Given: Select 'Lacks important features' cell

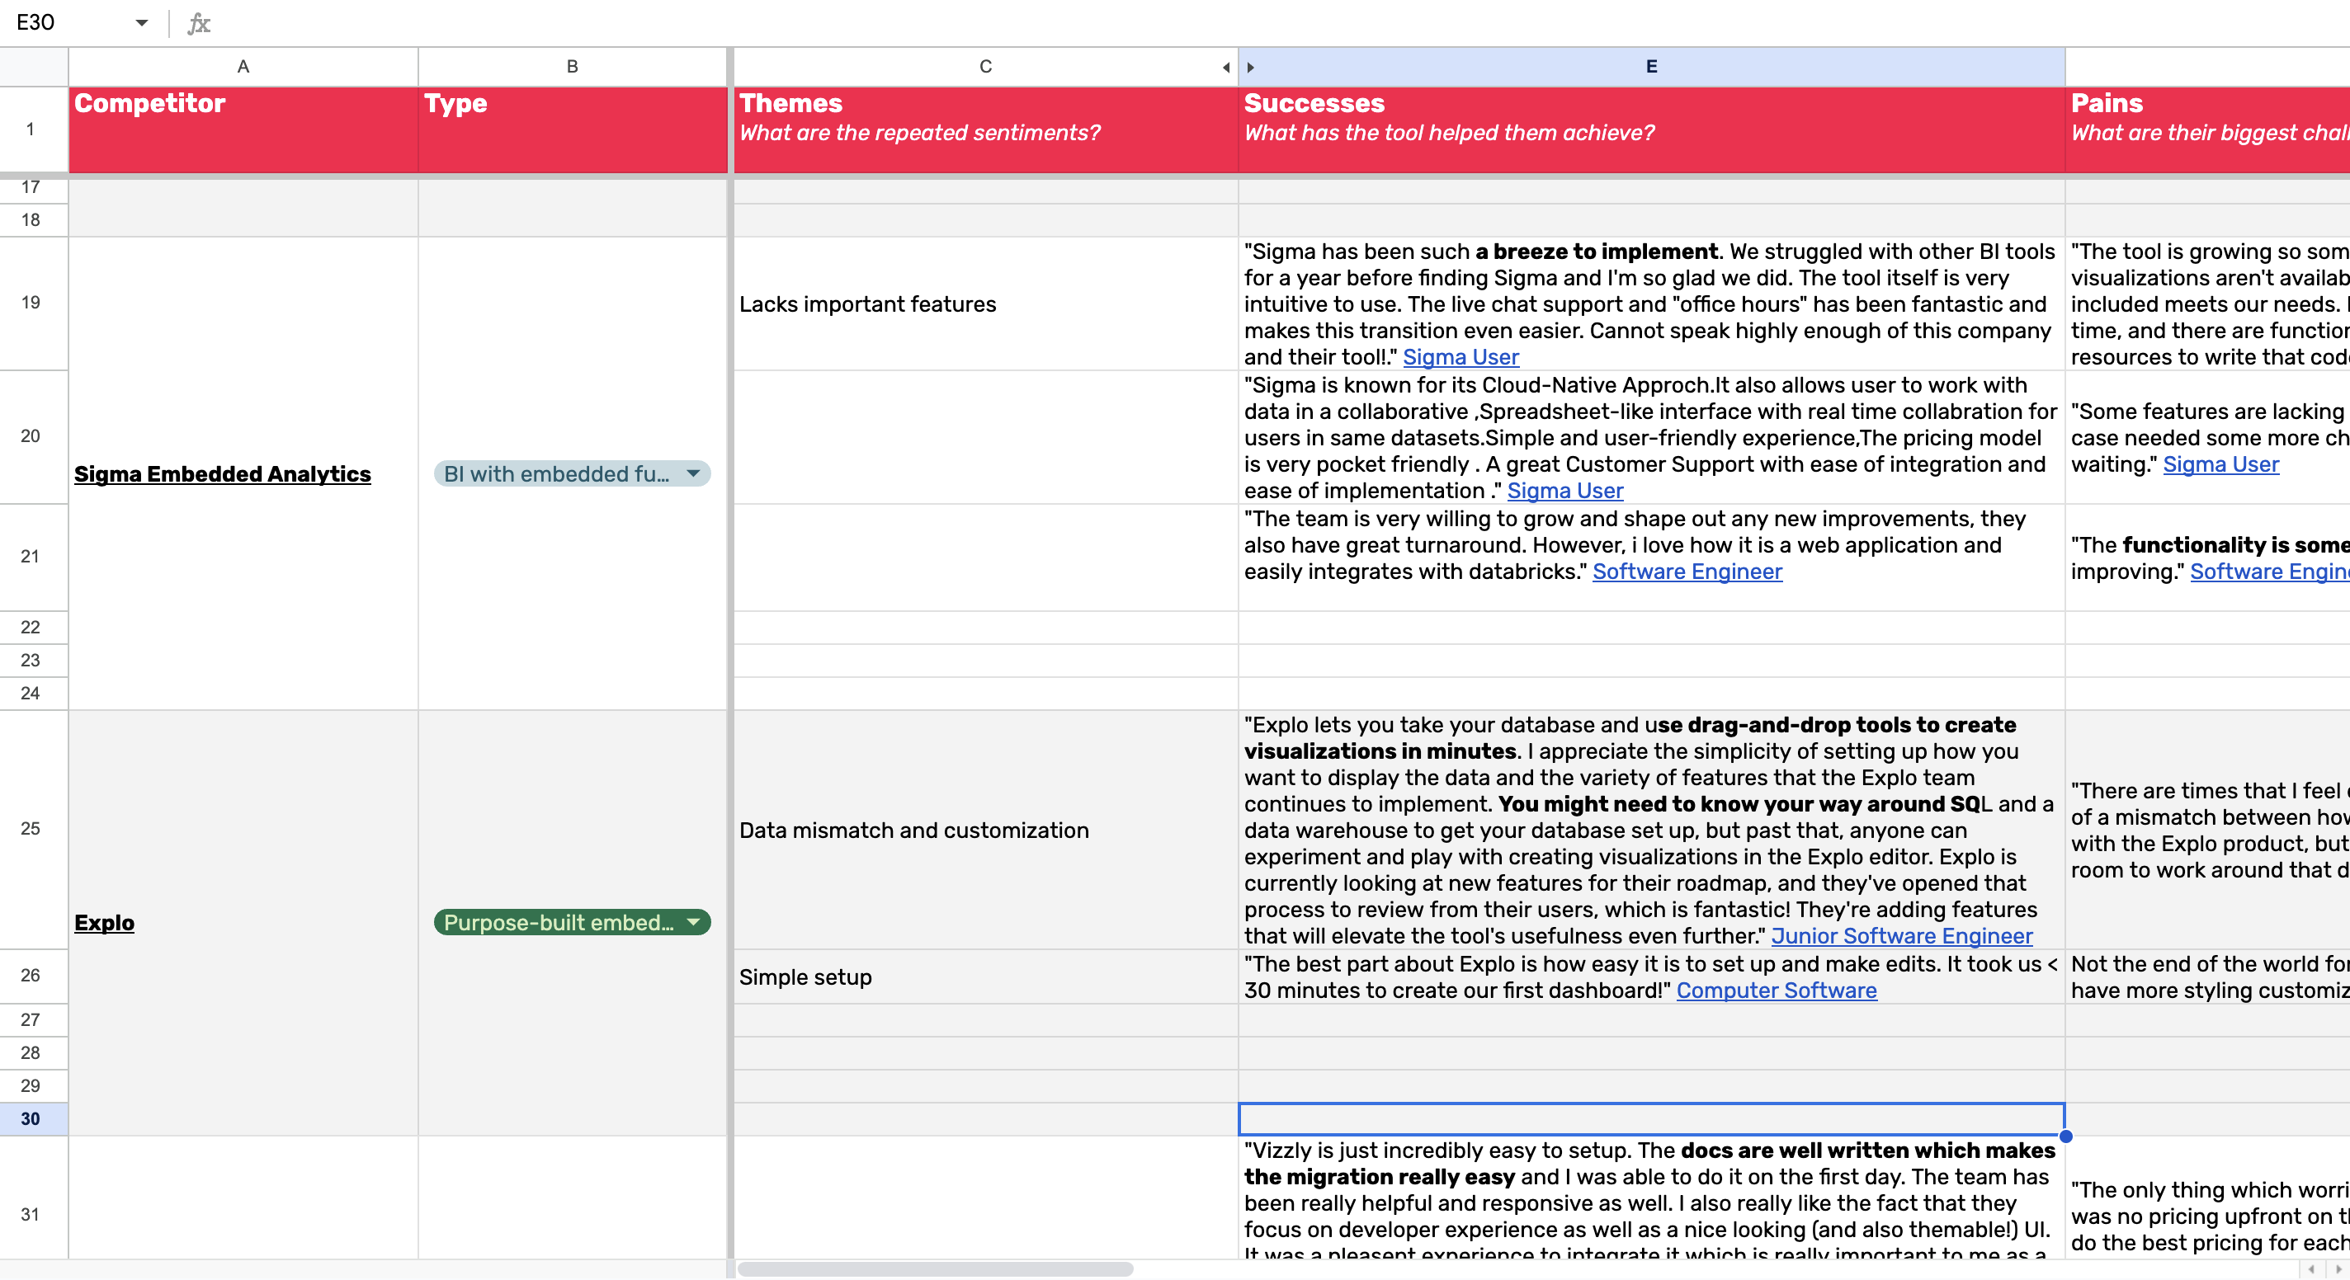Looking at the screenshot, I should pyautogui.click(x=985, y=304).
